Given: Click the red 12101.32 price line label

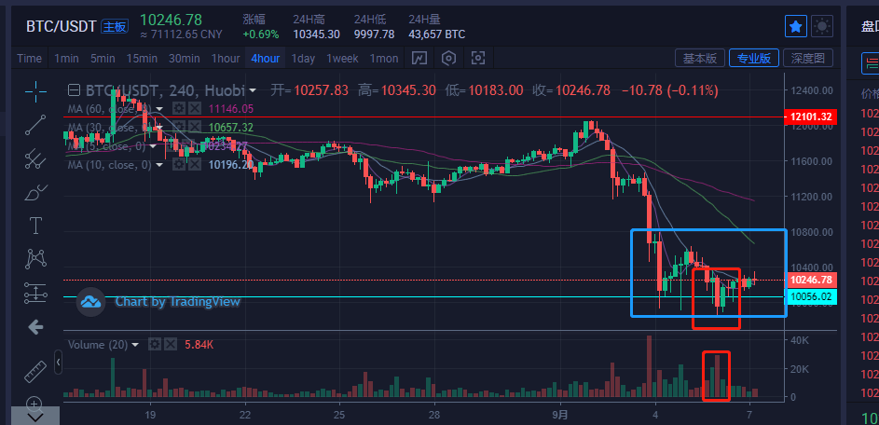Looking at the screenshot, I should click(811, 117).
